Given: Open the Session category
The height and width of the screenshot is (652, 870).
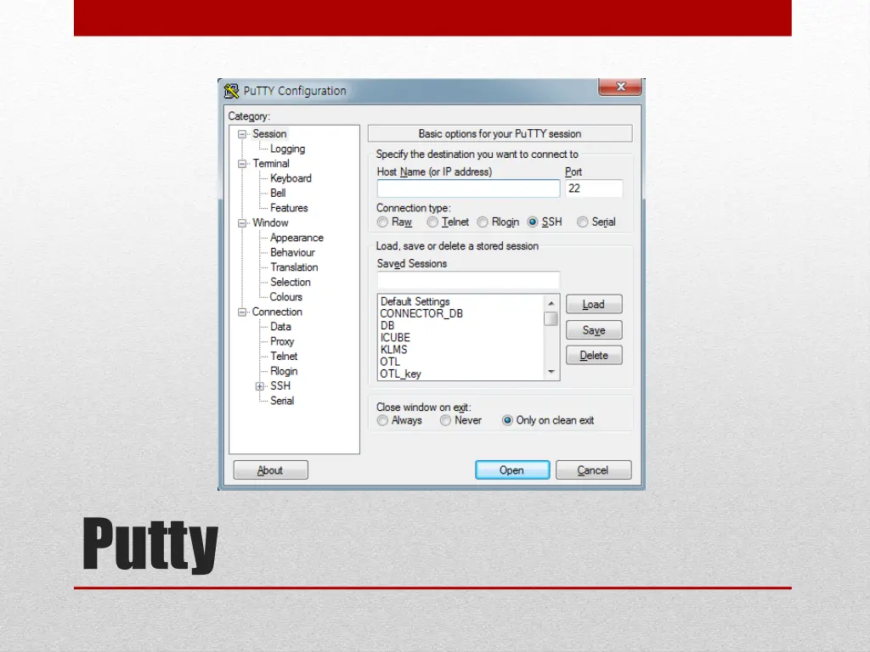Looking at the screenshot, I should click(269, 133).
